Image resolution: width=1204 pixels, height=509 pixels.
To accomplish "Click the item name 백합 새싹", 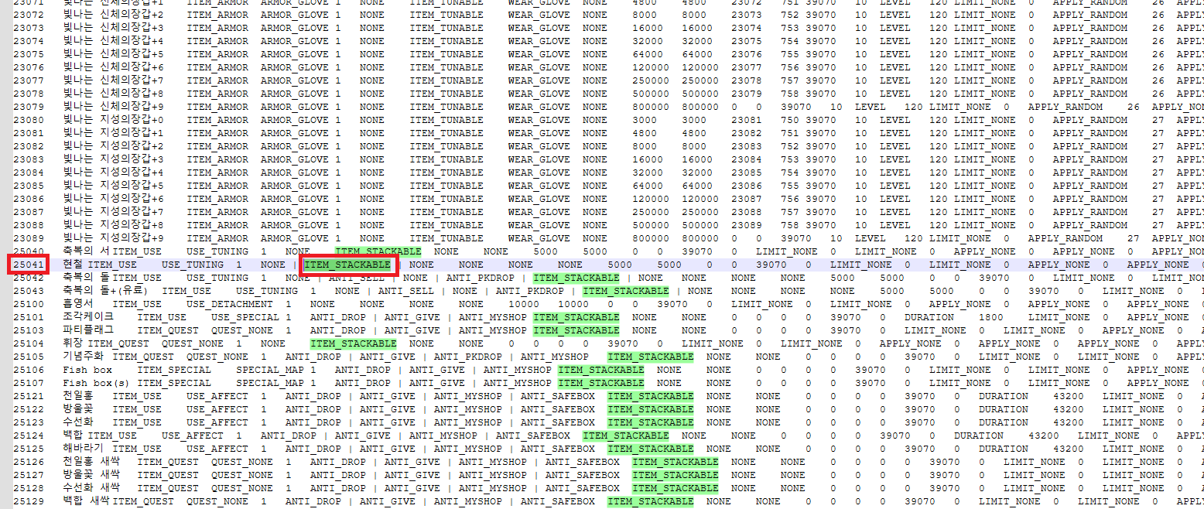I will [86, 501].
